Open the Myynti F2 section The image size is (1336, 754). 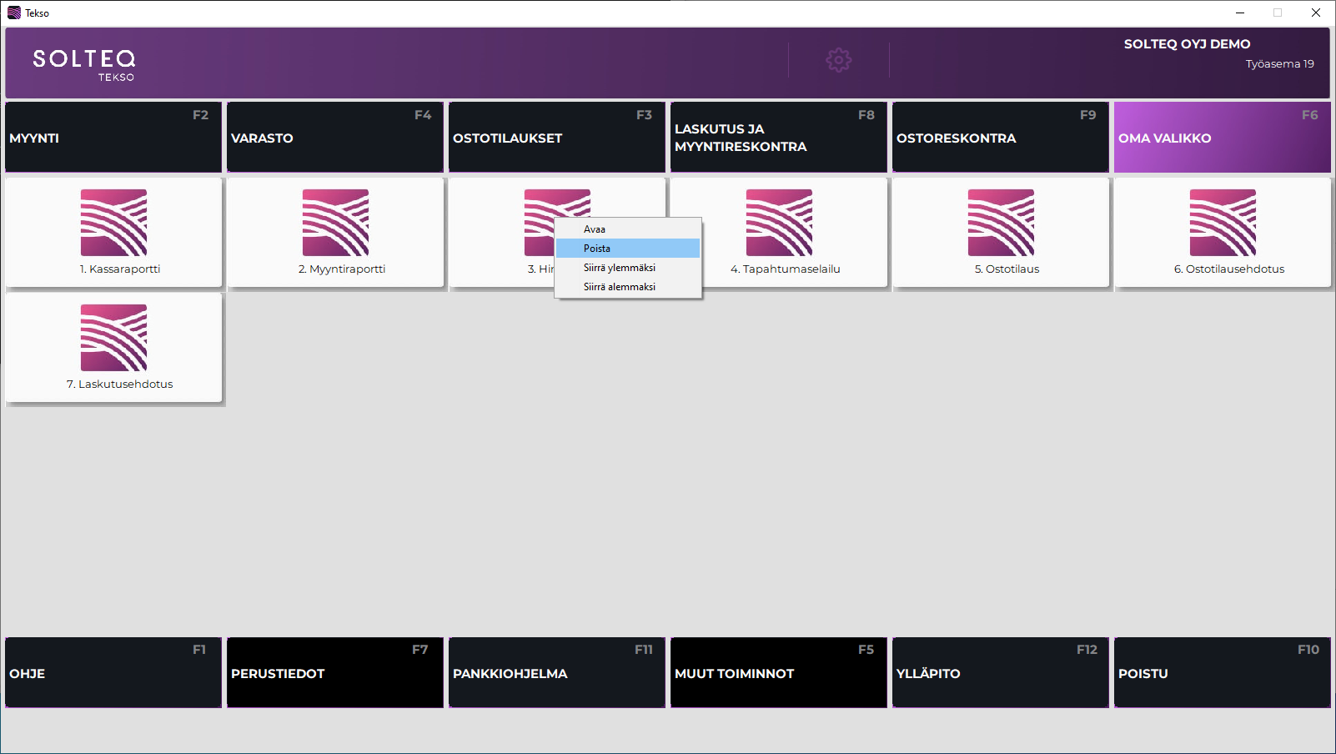coord(113,138)
